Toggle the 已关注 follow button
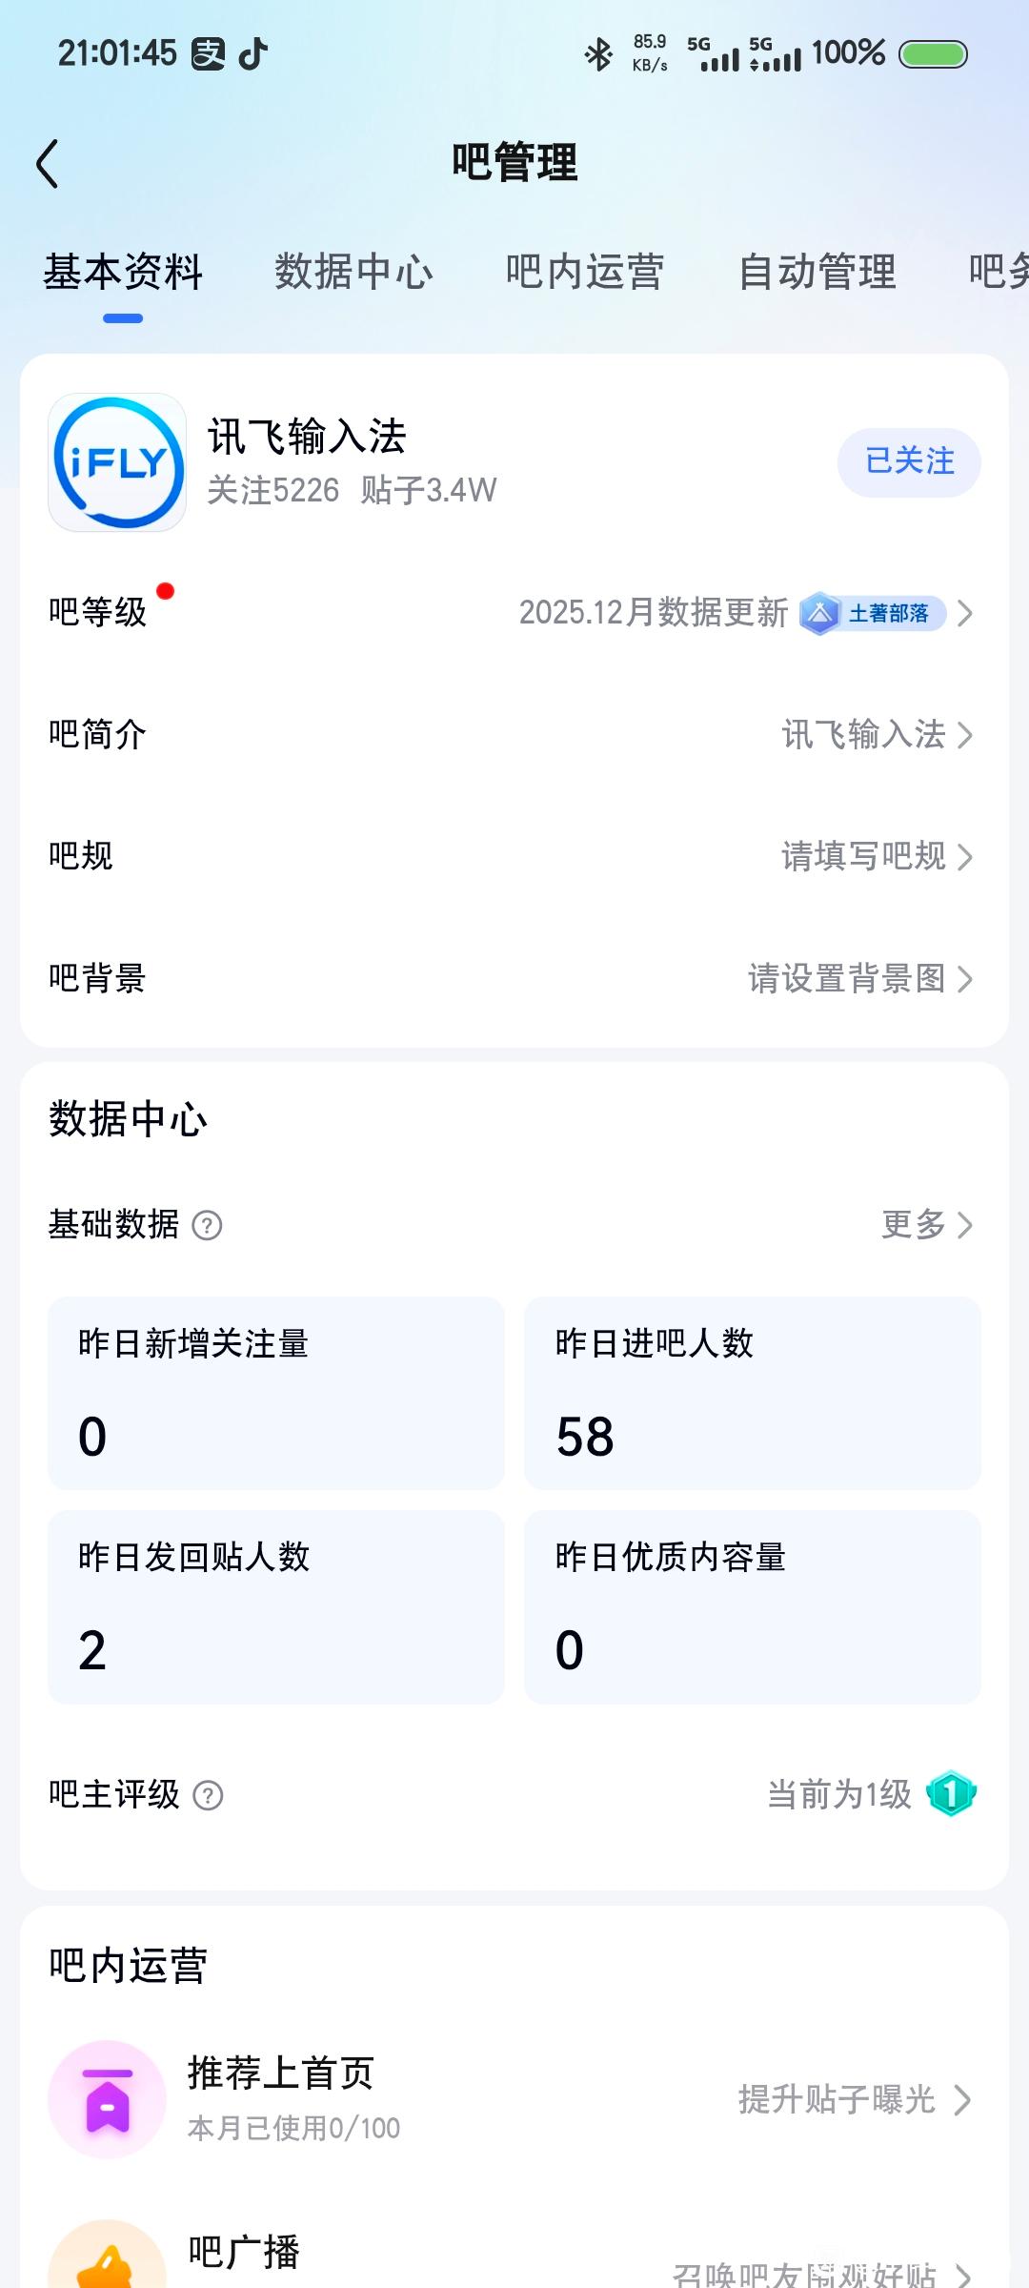Image resolution: width=1029 pixels, height=2288 pixels. (x=909, y=462)
